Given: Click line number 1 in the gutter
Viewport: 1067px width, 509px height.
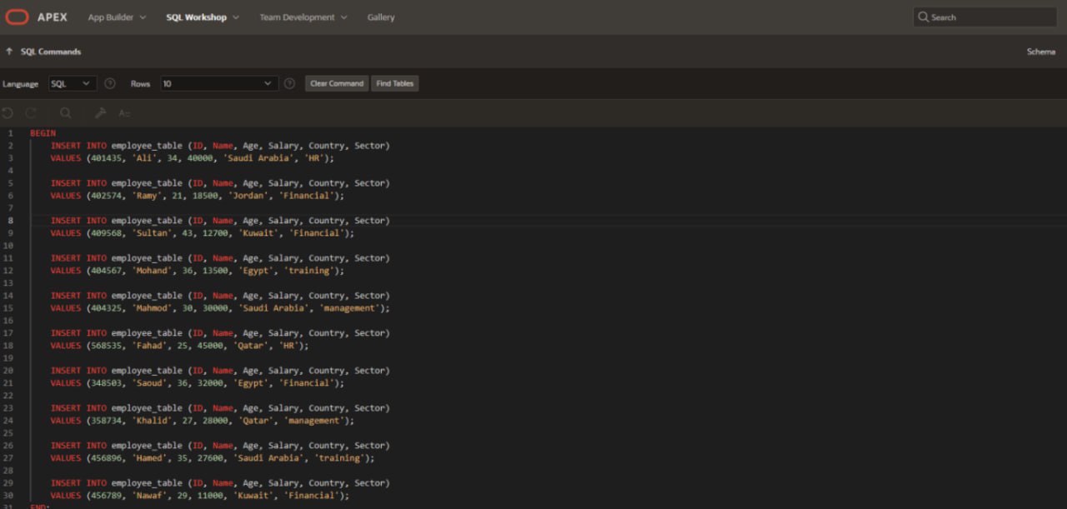Looking at the screenshot, I should 10,133.
